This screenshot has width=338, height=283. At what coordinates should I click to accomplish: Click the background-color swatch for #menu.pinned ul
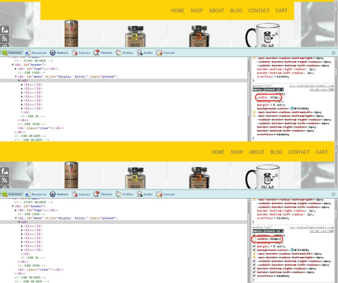292,109
